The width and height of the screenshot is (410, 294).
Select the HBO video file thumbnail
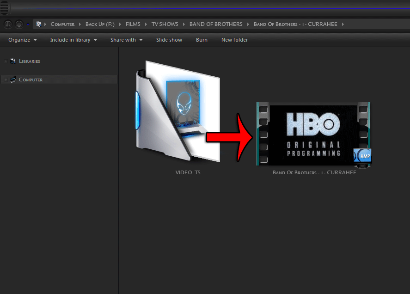click(313, 134)
